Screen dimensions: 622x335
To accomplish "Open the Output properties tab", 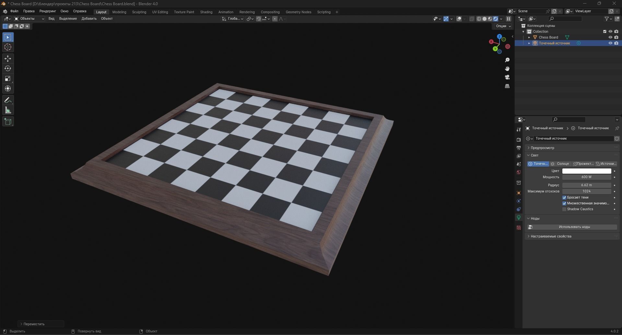I will (519, 148).
